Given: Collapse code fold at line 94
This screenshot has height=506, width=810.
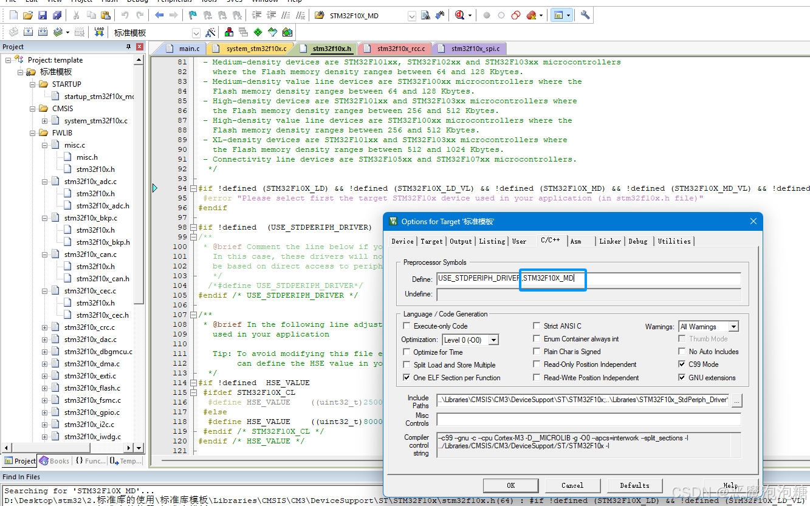Looking at the screenshot, I should (x=193, y=188).
